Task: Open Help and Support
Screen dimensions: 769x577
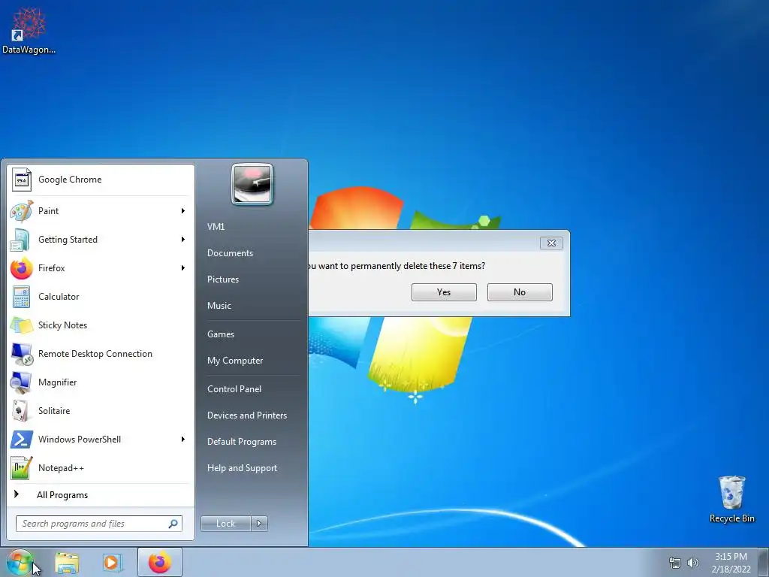Action: 242,468
